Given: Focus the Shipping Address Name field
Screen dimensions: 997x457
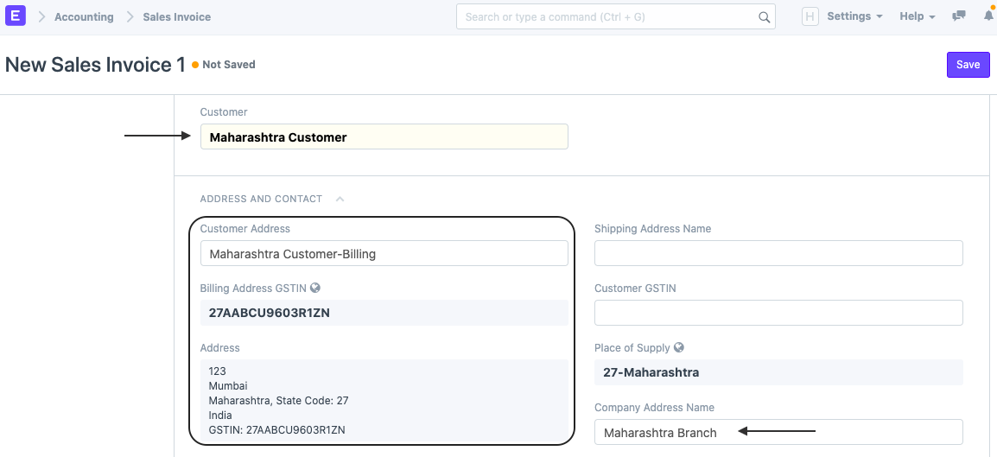Looking at the screenshot, I should 778,253.
